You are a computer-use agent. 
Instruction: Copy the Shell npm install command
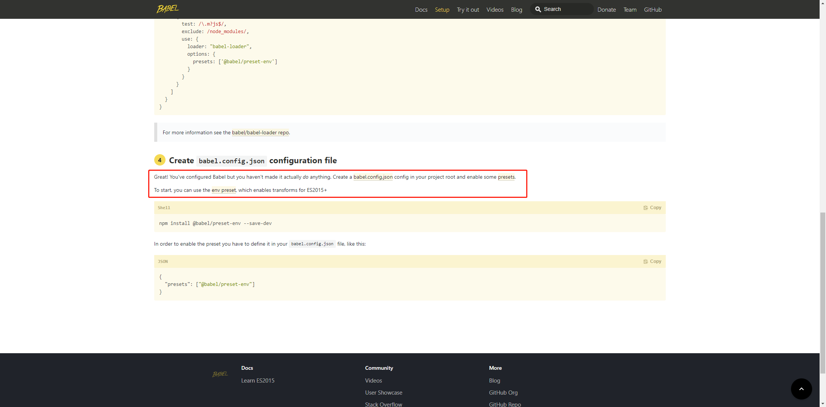[x=652, y=208]
